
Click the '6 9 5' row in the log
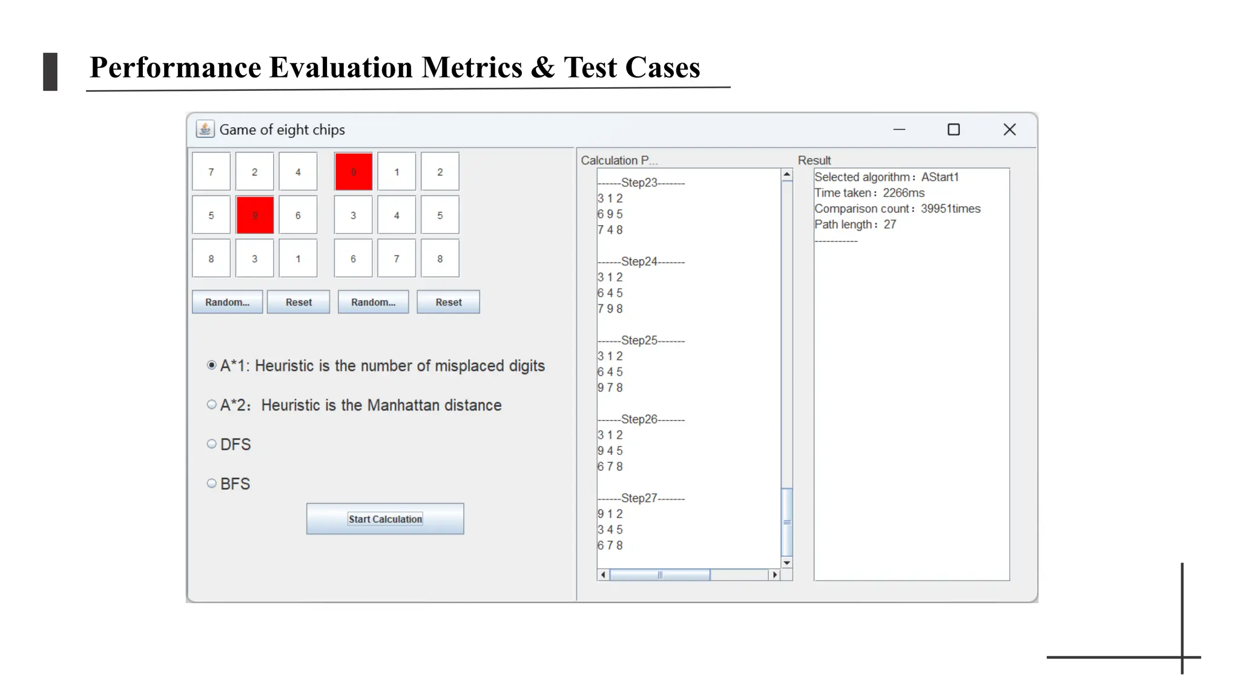pyautogui.click(x=610, y=214)
